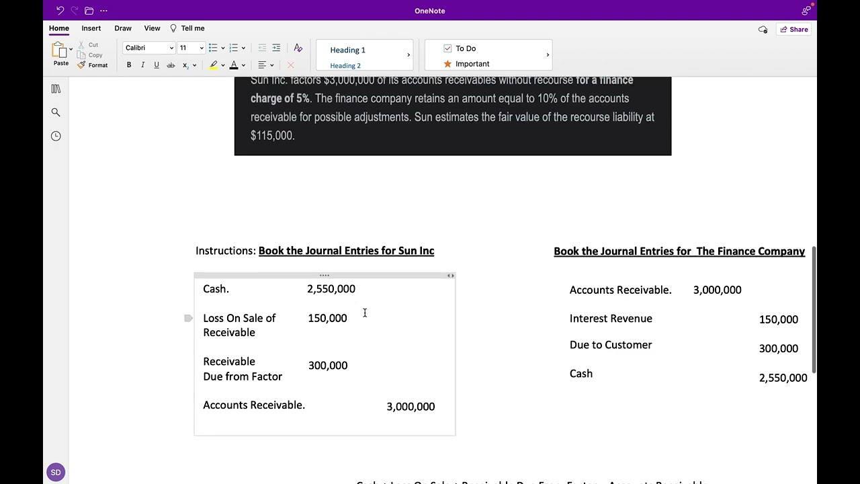The width and height of the screenshot is (860, 484).
Task: Expand the numbered list style arrow
Action: point(243,48)
